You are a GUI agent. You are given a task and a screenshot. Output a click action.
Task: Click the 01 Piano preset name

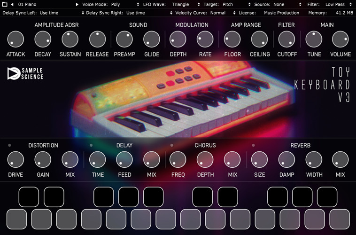pos(27,4)
